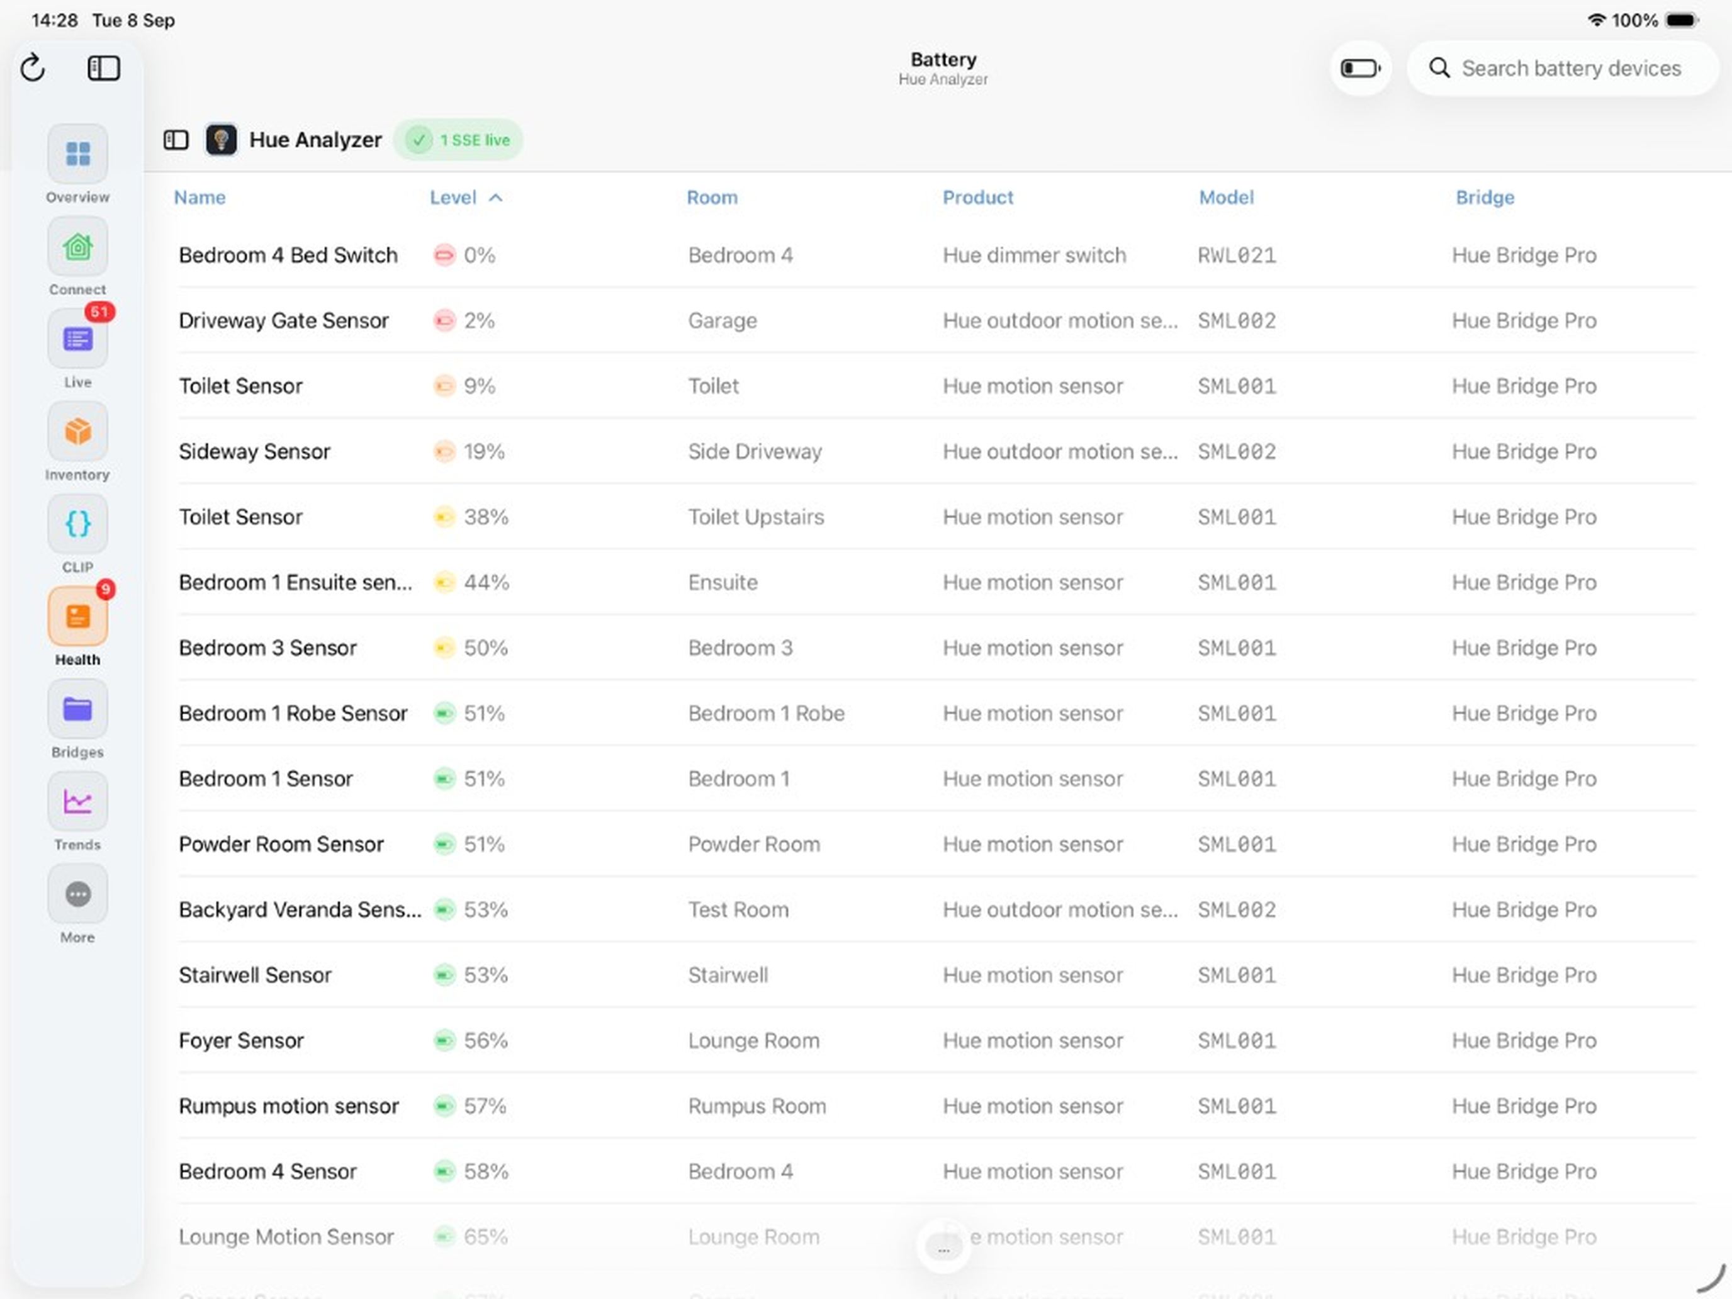Click the battery filter icon in toolbar
This screenshot has width=1732, height=1299.
click(1360, 68)
